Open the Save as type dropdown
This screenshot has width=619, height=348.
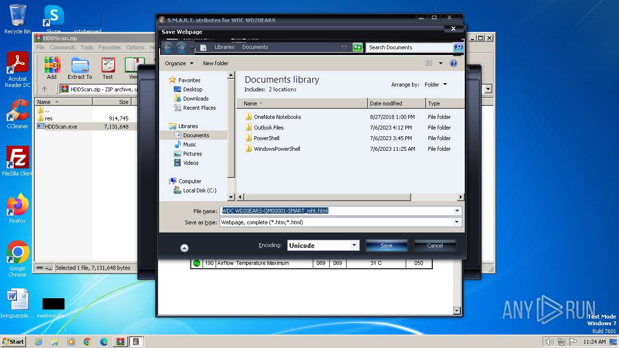457,222
